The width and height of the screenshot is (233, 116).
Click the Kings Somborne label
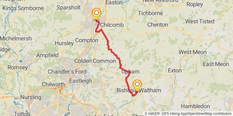point(23,8)
